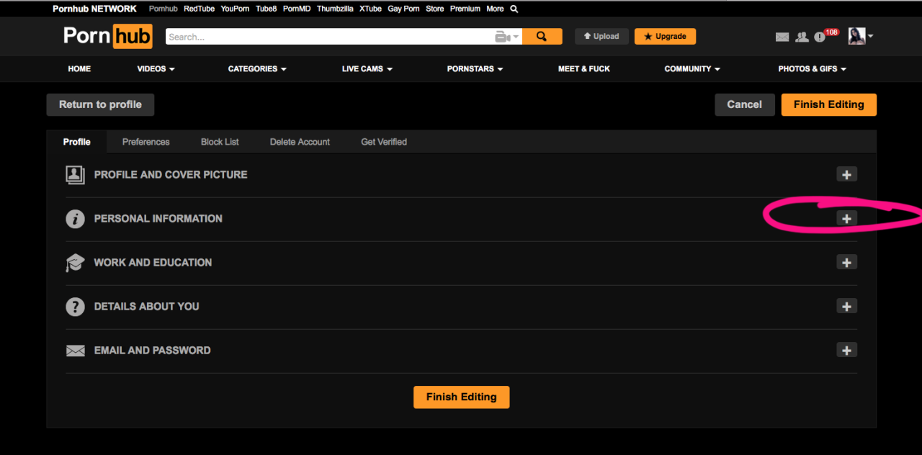Open More link in network bar
Viewport: 922px width, 455px height.
pyautogui.click(x=495, y=9)
